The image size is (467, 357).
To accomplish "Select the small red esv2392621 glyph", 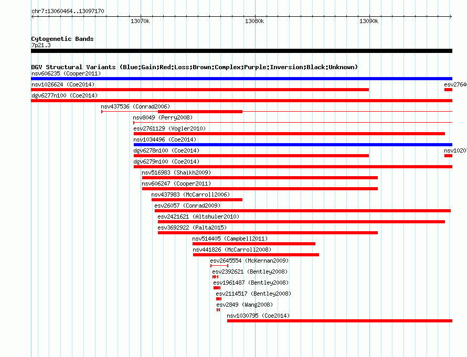I will coord(215,277).
